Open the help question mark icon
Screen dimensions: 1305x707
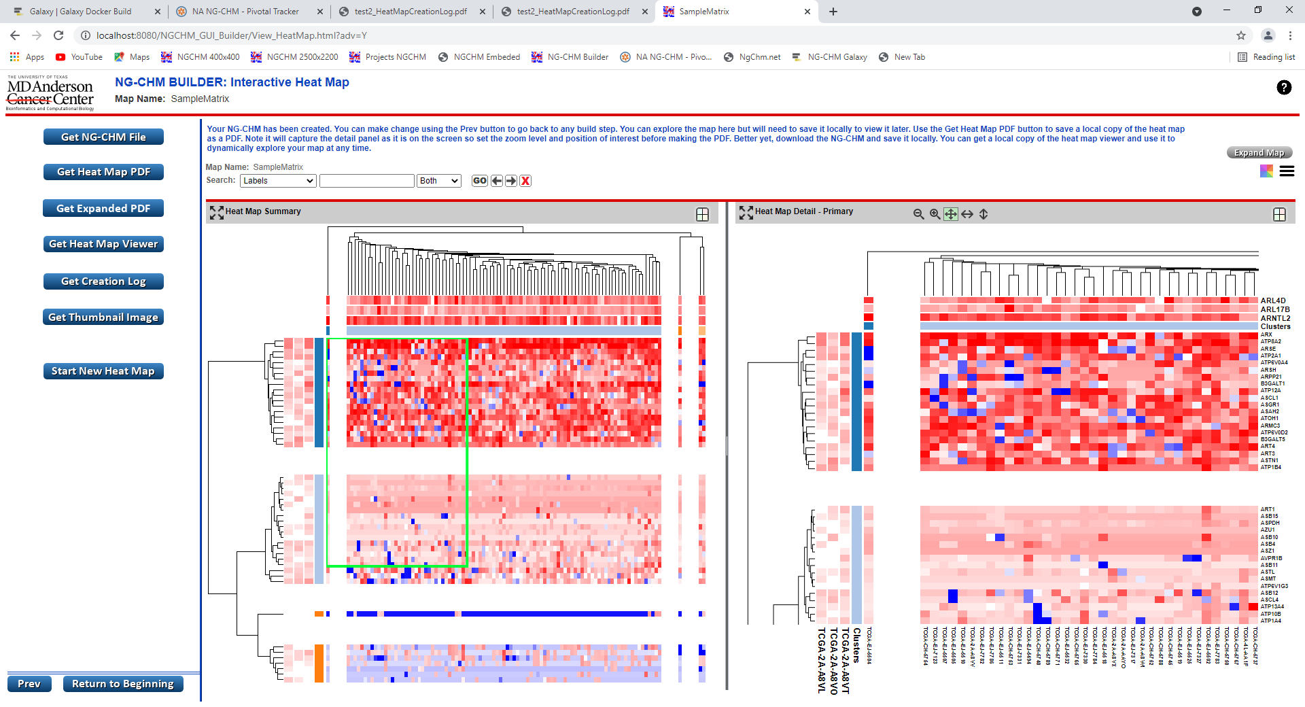click(x=1284, y=87)
